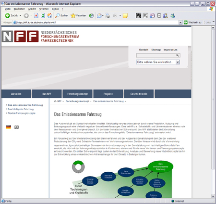Viewport: 216px width, 204px height.
Task: Switch site language via British flag
Action: (x=16, y=127)
